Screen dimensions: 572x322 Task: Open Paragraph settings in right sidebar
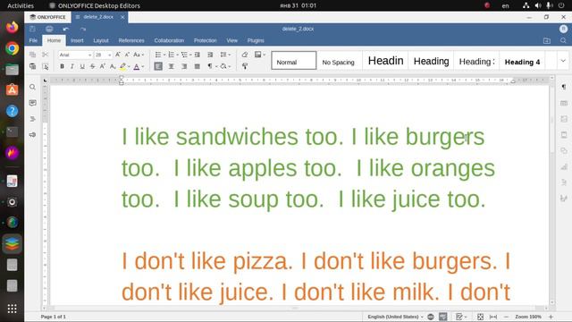click(x=564, y=87)
